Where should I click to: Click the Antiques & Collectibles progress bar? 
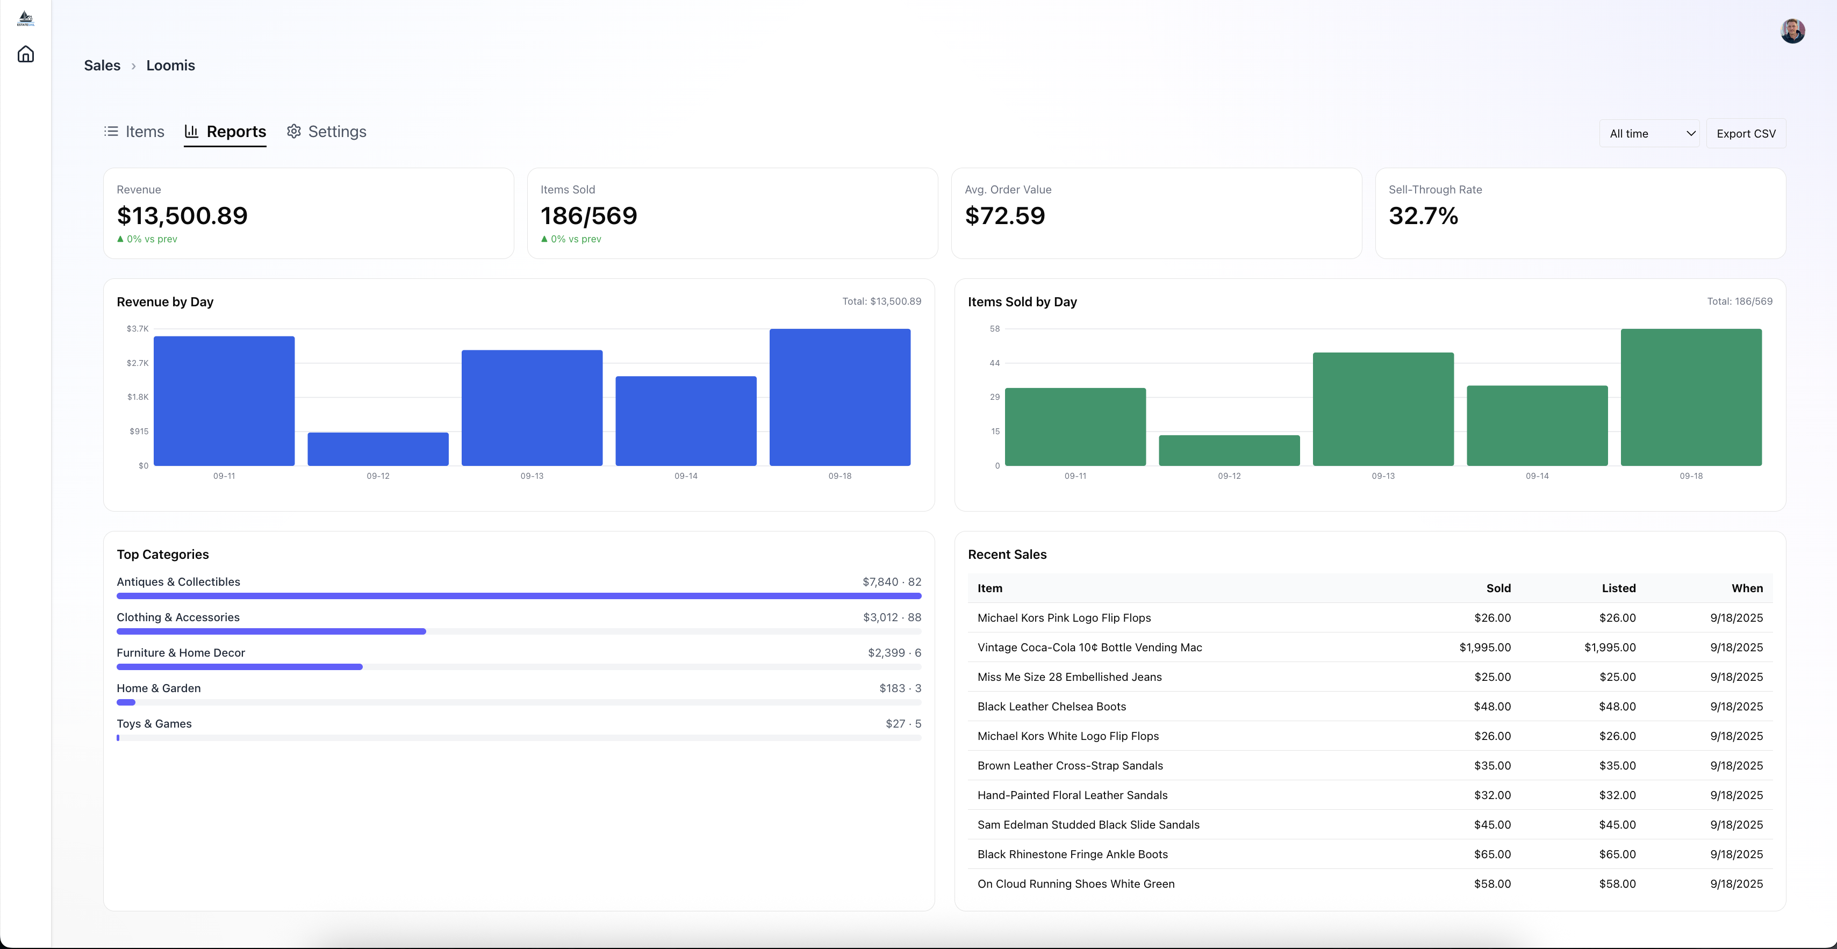pos(519,595)
